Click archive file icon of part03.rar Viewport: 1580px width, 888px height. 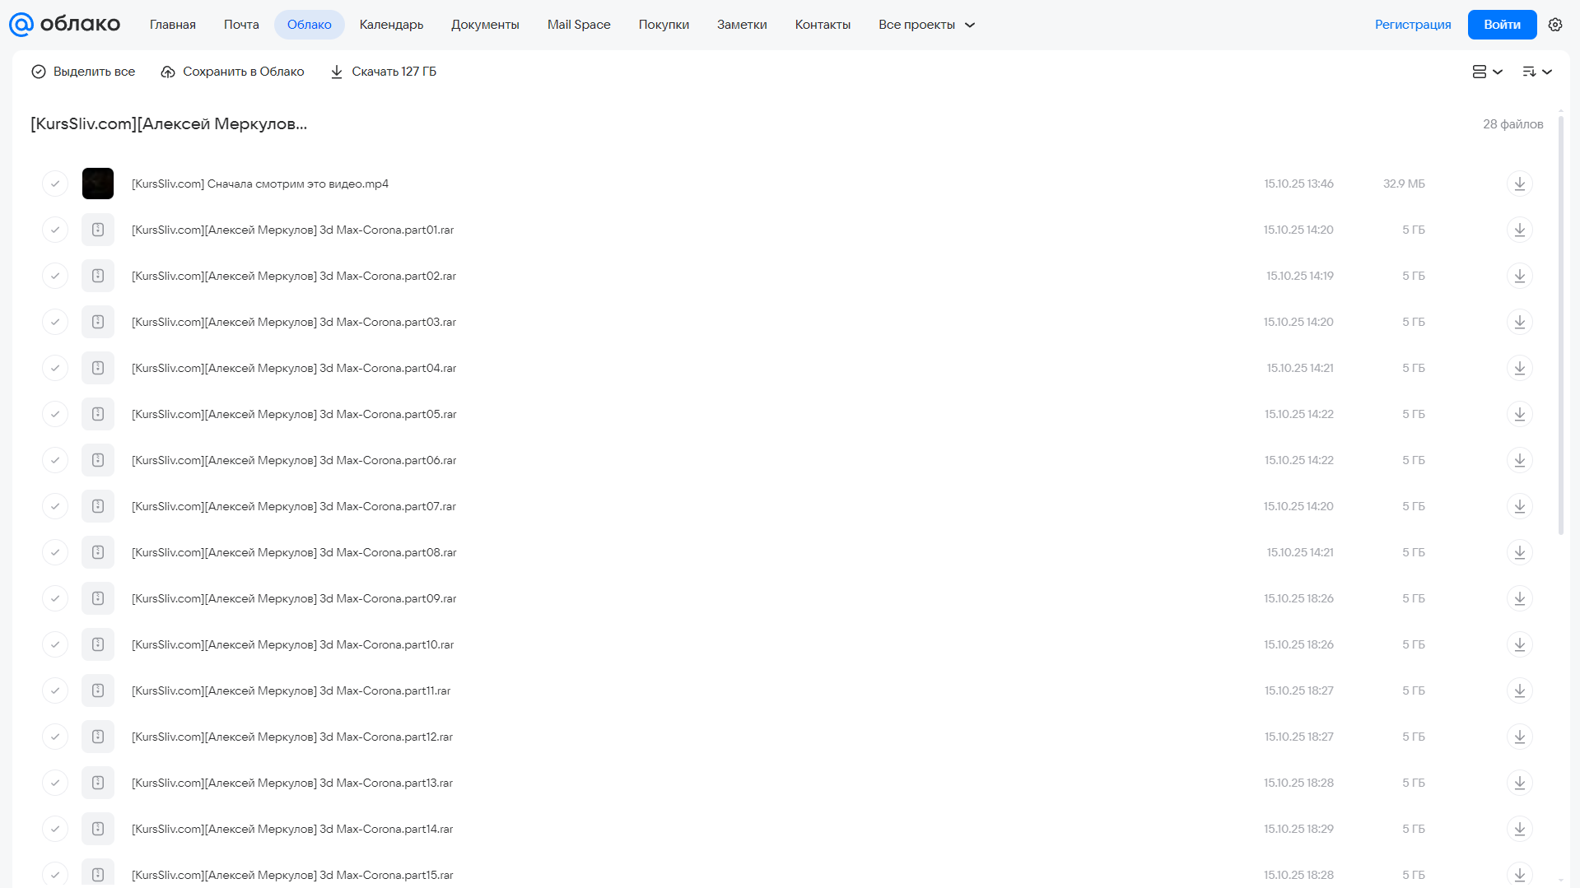point(98,322)
